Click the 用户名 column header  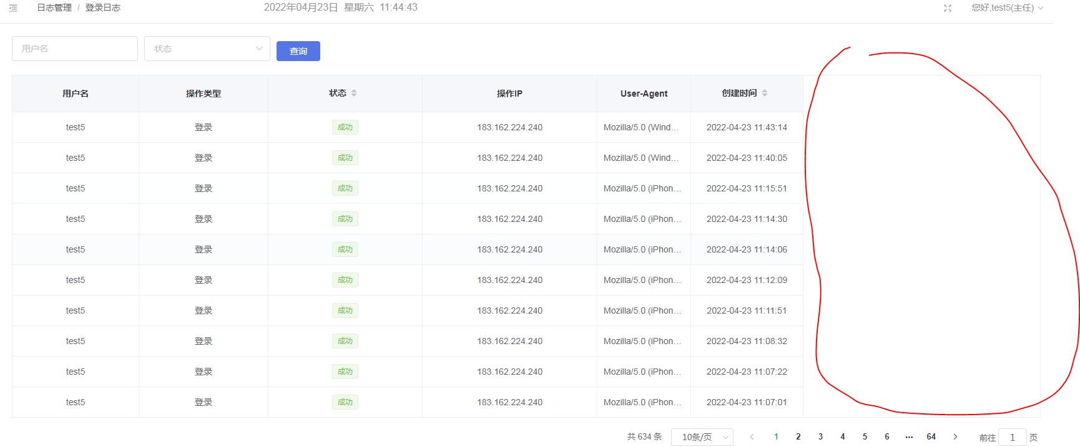pyautogui.click(x=76, y=94)
